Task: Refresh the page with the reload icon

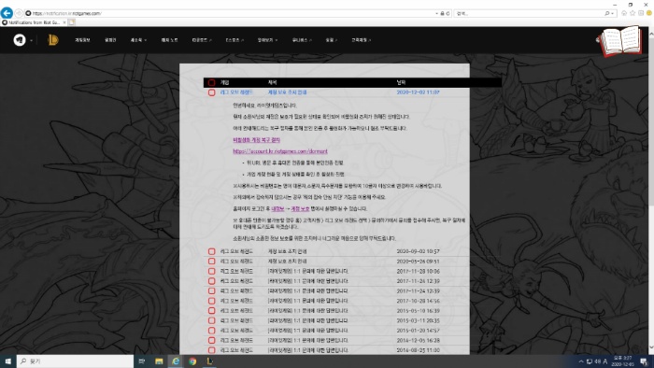Action: tap(448, 13)
